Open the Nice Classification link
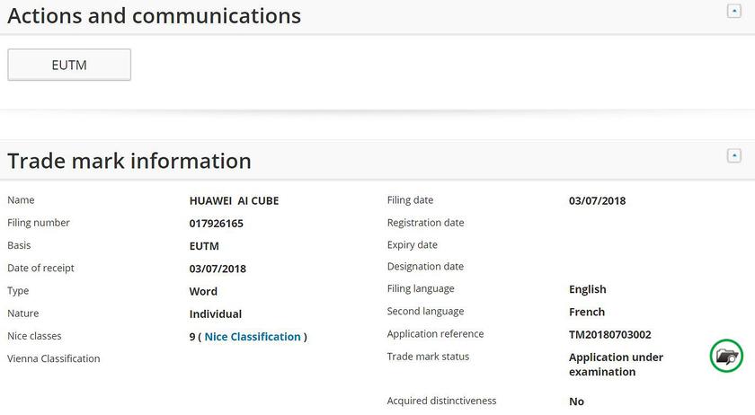Image resolution: width=755 pixels, height=415 pixels. click(x=253, y=337)
